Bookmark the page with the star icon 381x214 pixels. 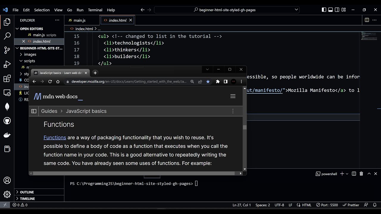pyautogui.click(x=208, y=81)
